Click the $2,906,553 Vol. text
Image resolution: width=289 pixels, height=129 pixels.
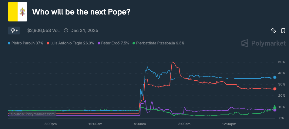(x=44, y=31)
